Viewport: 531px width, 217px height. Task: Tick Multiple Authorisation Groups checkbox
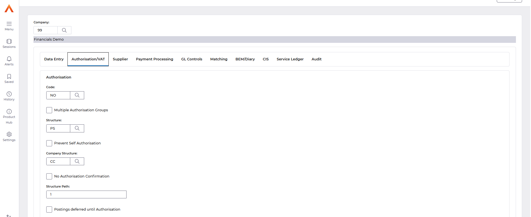pos(49,110)
